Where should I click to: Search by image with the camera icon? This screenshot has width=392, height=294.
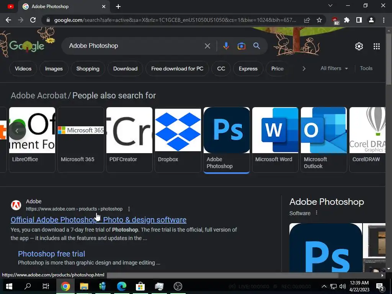tap(241, 46)
